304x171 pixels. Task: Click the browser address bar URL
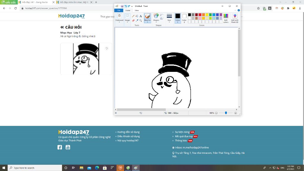click(46, 8)
